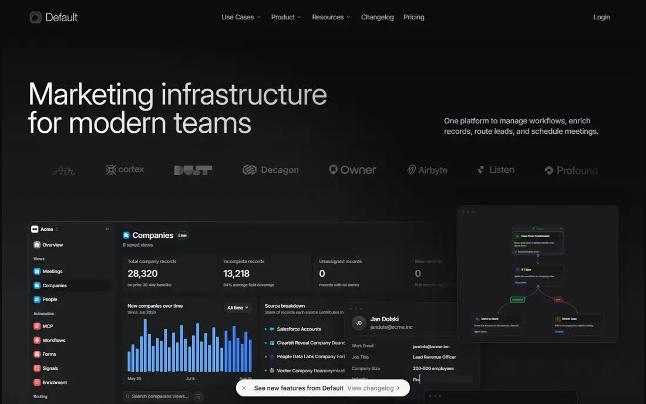The width and height of the screenshot is (646, 404).
Task: Open the All time range dropdown
Action: click(x=238, y=308)
